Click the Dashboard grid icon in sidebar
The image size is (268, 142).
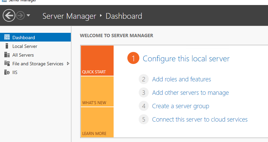click(7, 38)
